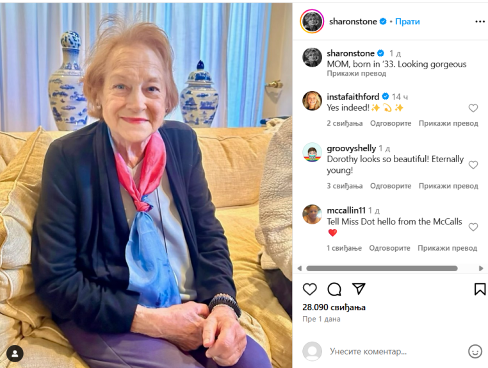488x368 pixels.
Task: Save the post with the bookmark icon
Action: click(480, 289)
